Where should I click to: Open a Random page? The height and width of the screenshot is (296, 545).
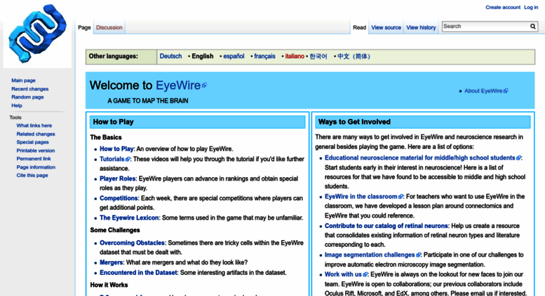coord(27,97)
